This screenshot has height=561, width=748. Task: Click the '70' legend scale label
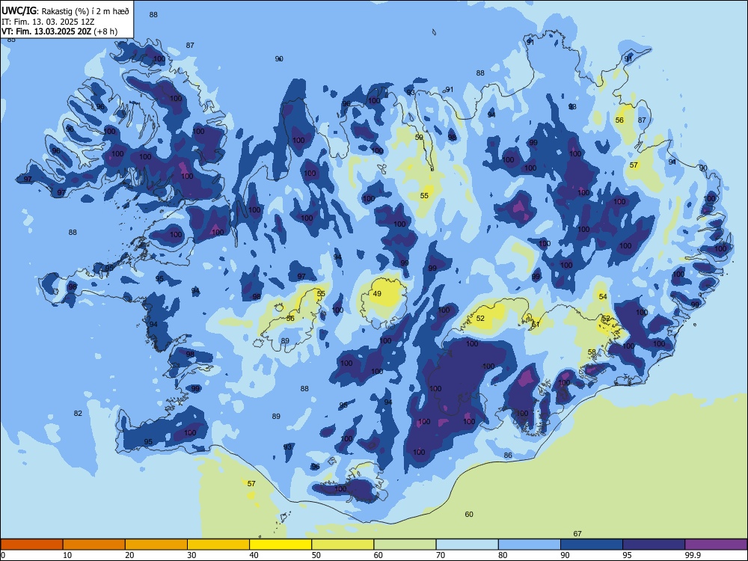[441, 555]
